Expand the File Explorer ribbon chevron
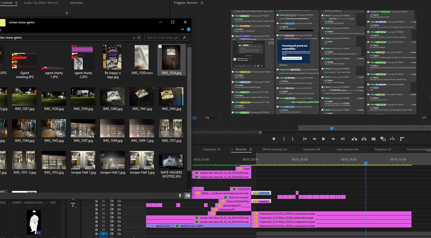Screen dimensions: 431x238 pos(183,29)
